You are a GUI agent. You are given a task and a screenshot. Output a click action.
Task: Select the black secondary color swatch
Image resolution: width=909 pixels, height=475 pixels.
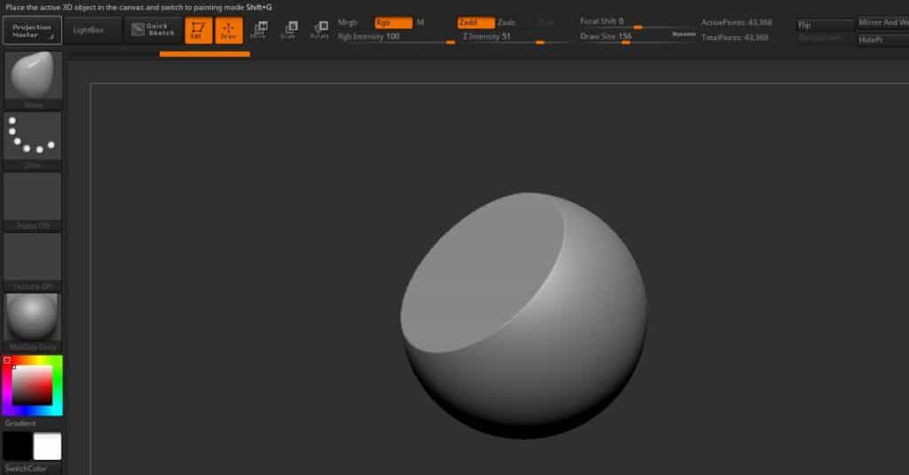coord(17,446)
